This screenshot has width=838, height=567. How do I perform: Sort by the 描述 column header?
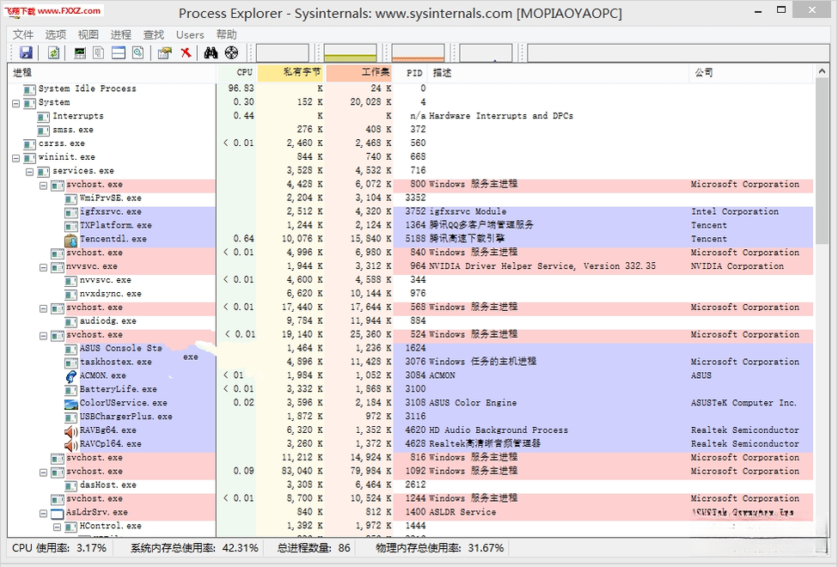[559, 73]
